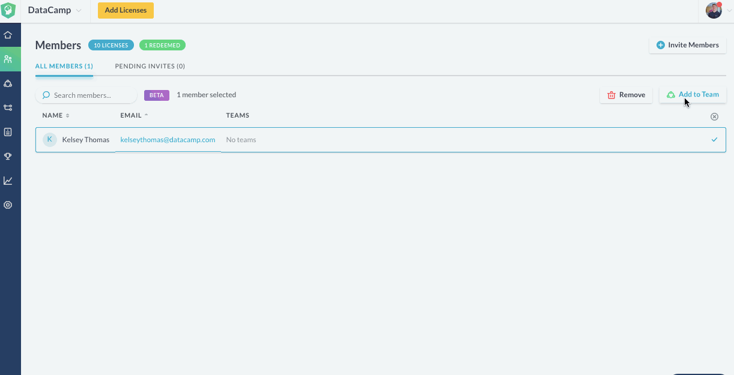
Task: Click the circled X deselect-all icon
Action: click(x=714, y=116)
